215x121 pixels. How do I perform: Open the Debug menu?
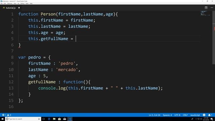[23, 3]
